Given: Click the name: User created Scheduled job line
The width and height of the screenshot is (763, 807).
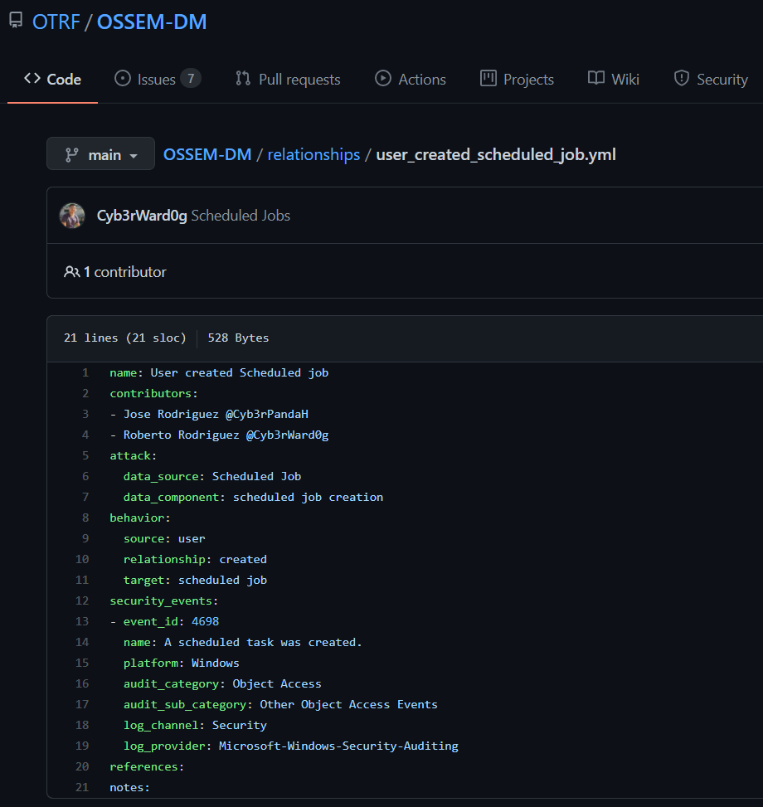Looking at the screenshot, I should point(219,372).
